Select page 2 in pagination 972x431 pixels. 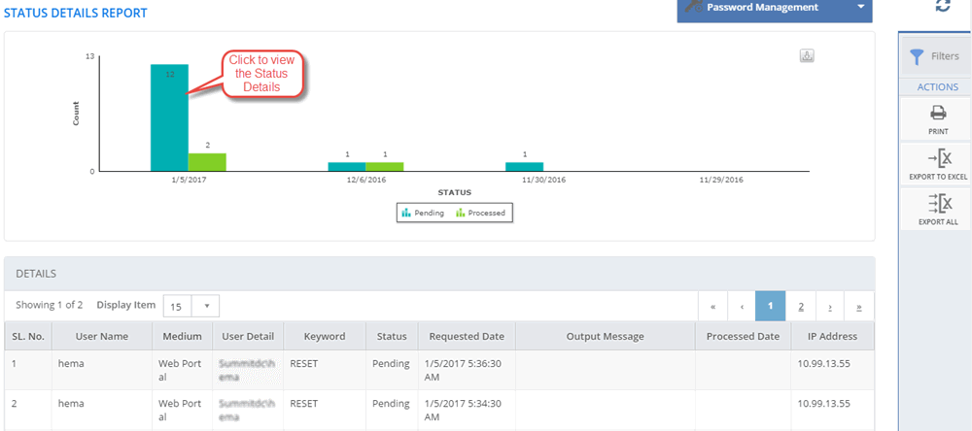(x=801, y=307)
